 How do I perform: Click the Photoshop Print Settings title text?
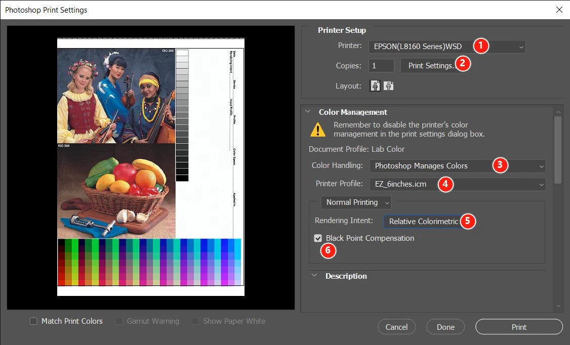click(x=46, y=10)
